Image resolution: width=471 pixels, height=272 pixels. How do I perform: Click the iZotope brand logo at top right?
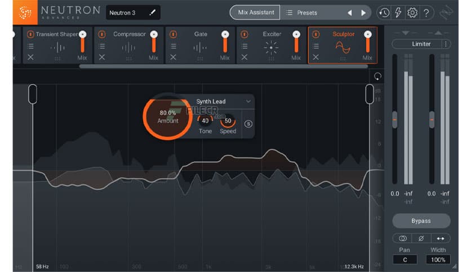(x=446, y=13)
